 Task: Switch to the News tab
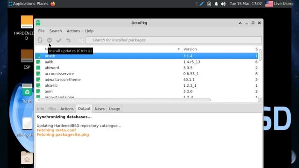click(100, 109)
